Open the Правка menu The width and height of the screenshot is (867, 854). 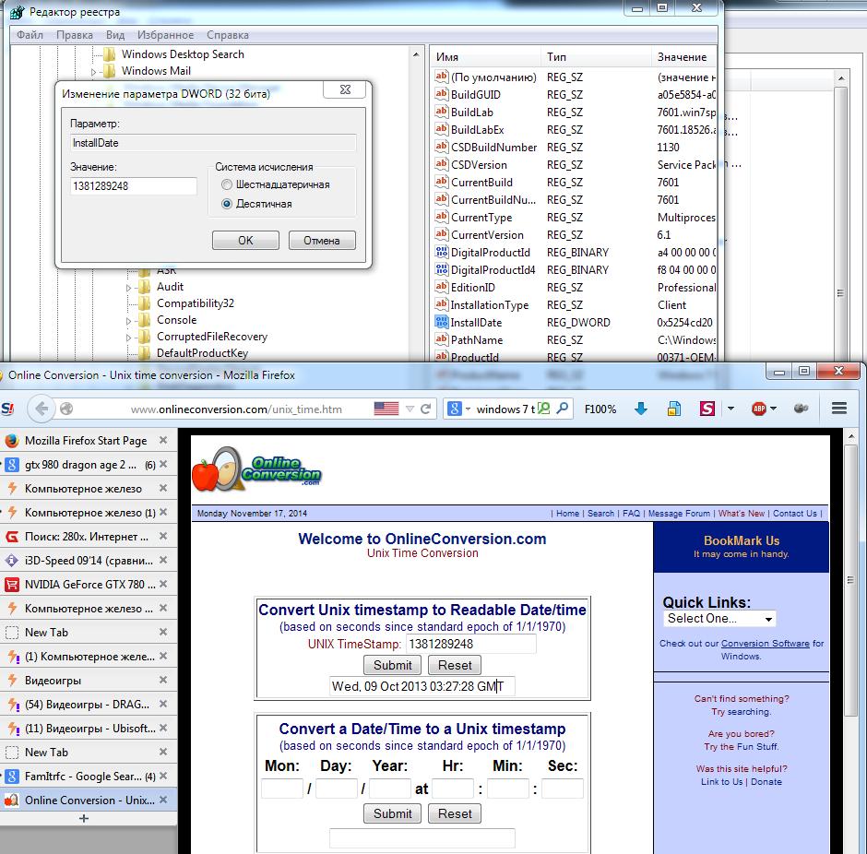click(x=75, y=35)
